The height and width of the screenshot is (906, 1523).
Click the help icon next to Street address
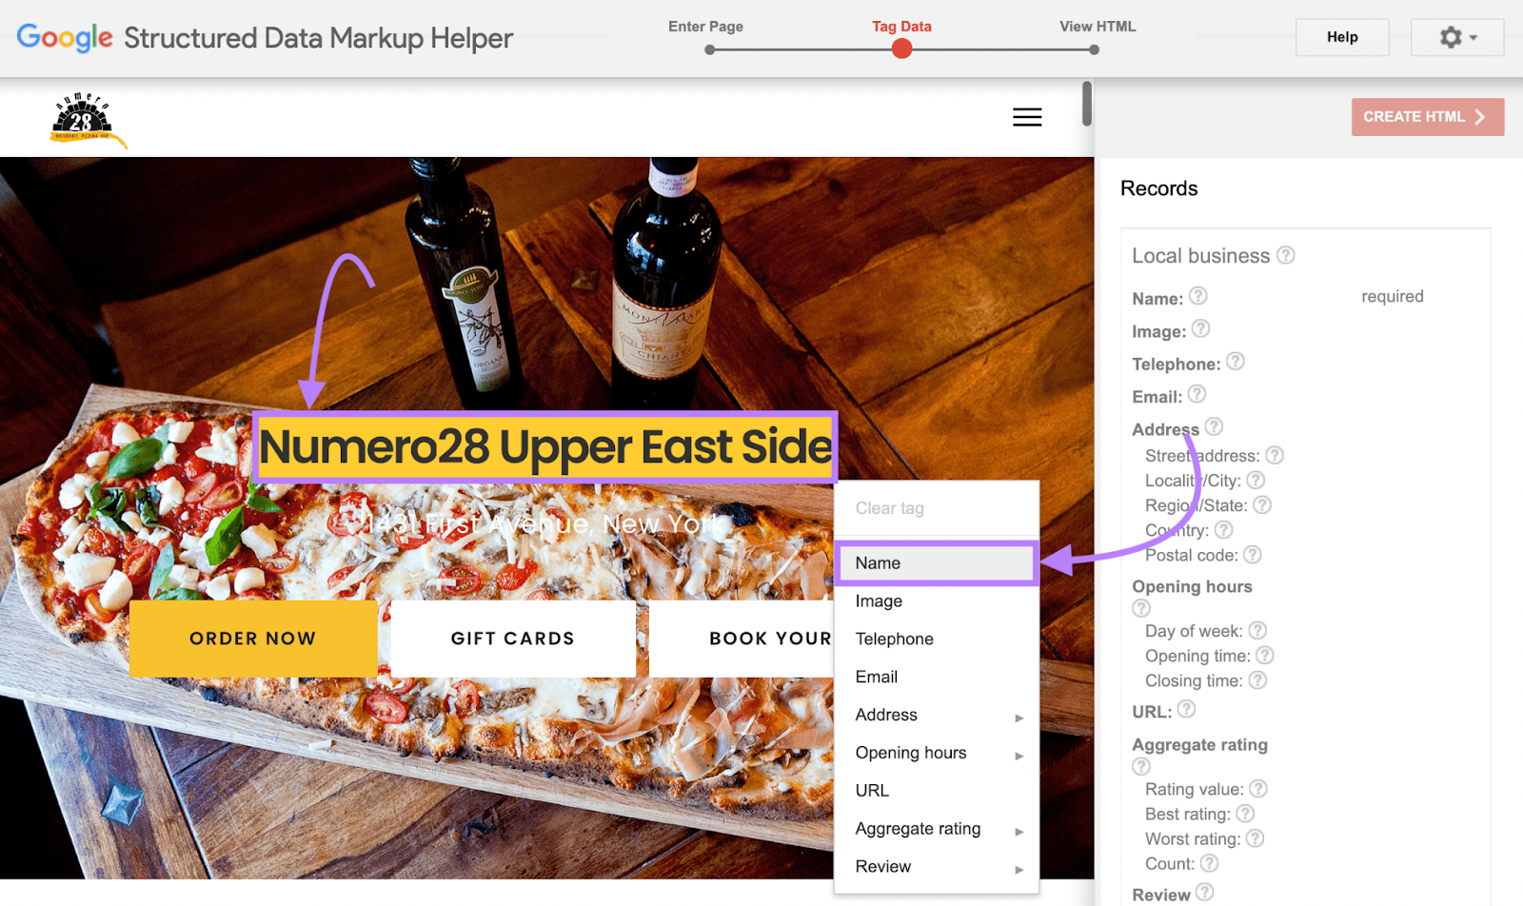[1275, 455]
